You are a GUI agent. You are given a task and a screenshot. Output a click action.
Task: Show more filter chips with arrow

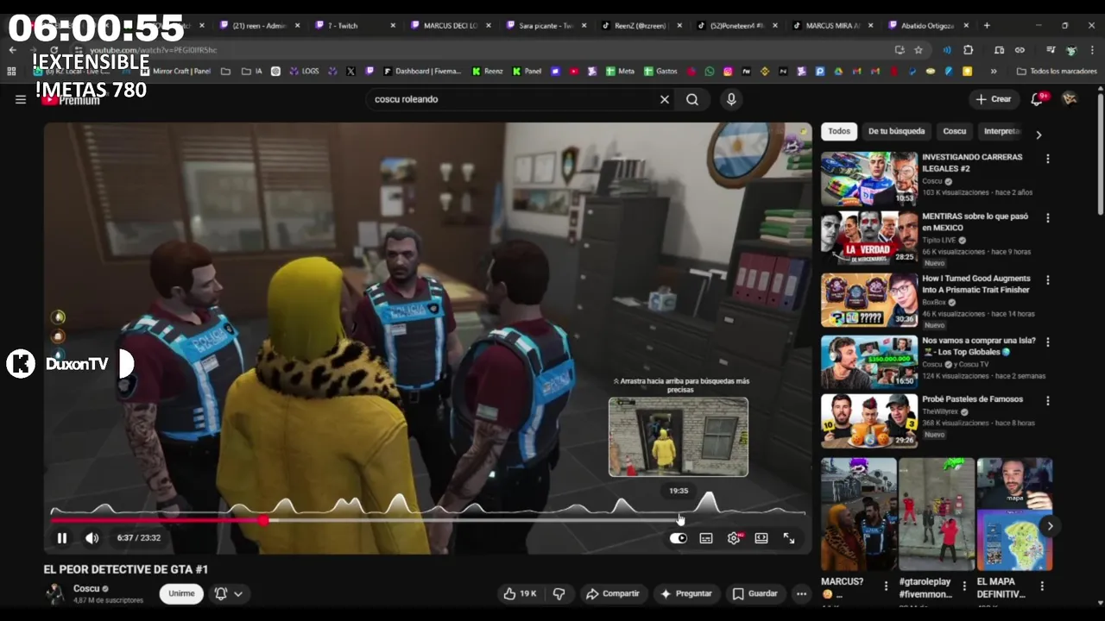point(1039,135)
